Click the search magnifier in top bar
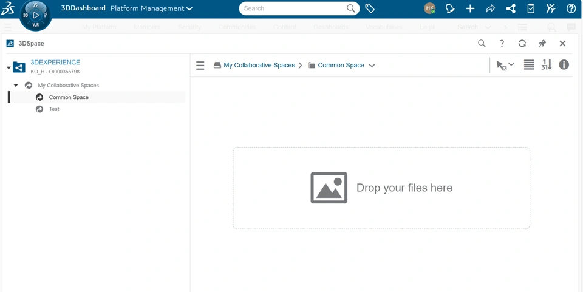The height and width of the screenshot is (292, 583). click(350, 8)
